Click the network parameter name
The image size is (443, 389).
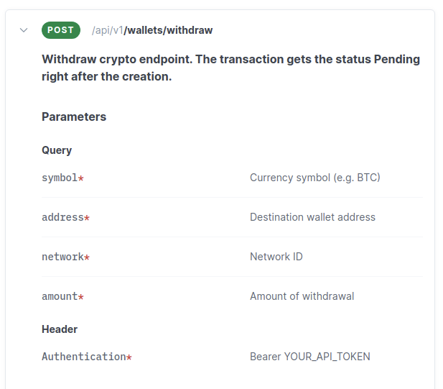[62, 257]
